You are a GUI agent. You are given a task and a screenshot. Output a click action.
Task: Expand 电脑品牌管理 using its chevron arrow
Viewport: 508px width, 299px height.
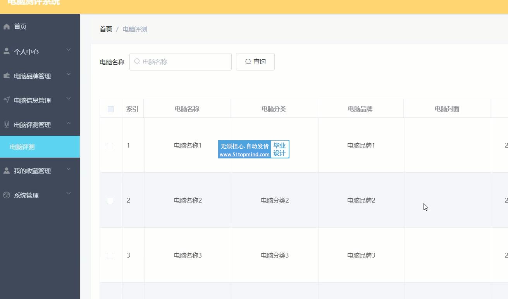[69, 74]
